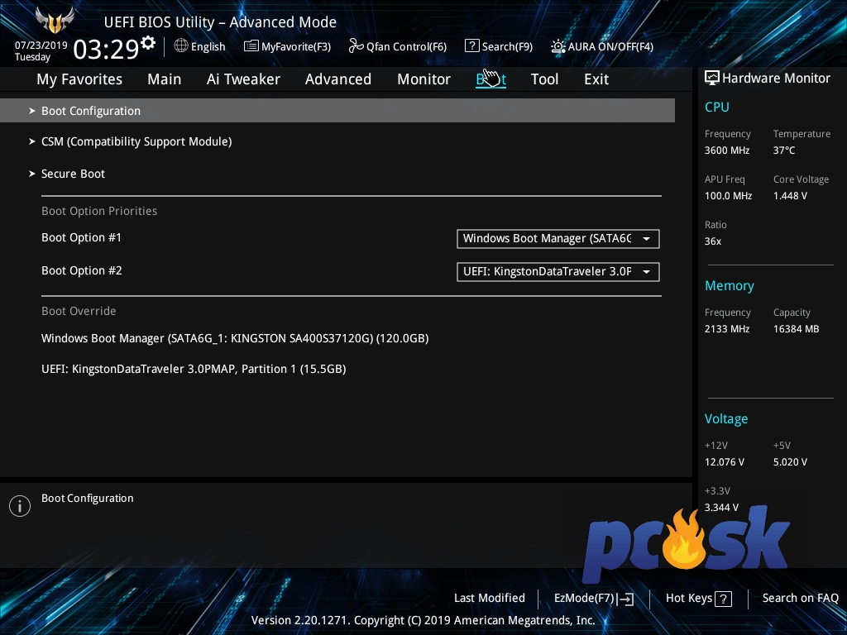Open the Ai Tweaker tab

click(x=243, y=79)
